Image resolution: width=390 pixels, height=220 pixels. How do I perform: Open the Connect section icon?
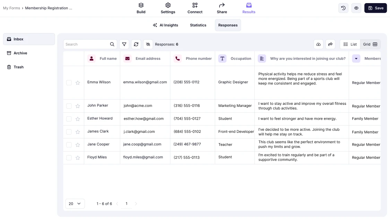tap(194, 6)
